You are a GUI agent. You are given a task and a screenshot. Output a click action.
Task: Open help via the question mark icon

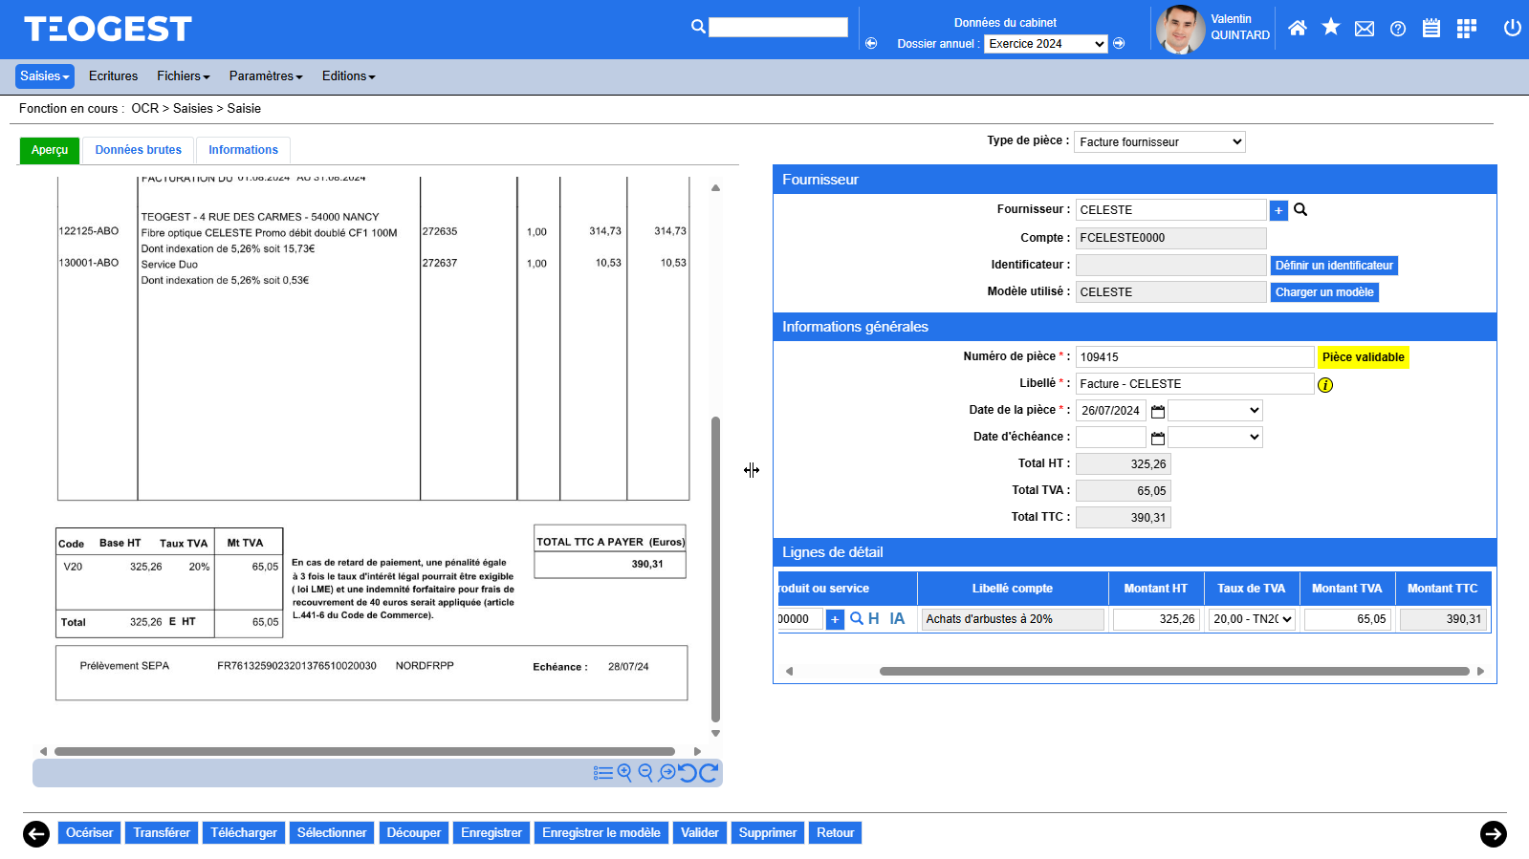1398,29
